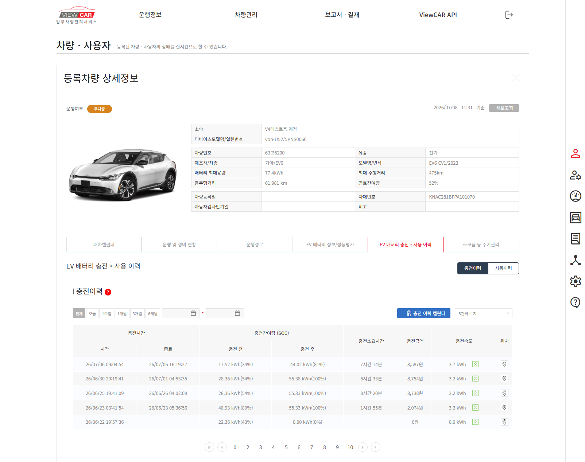Switch to 운행경로 tab
This screenshot has width=585, height=462.
[x=255, y=244]
